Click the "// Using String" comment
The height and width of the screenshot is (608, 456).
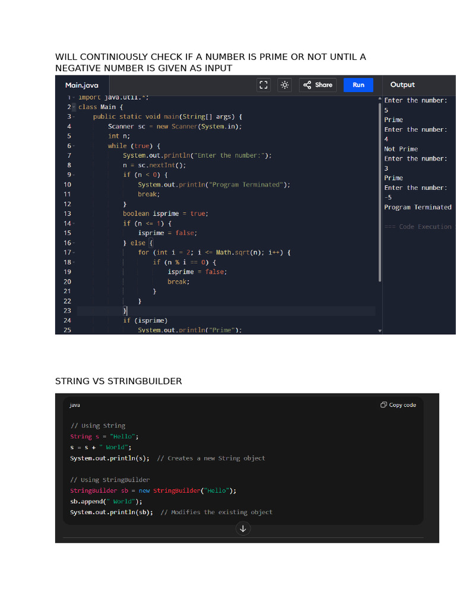98,425
